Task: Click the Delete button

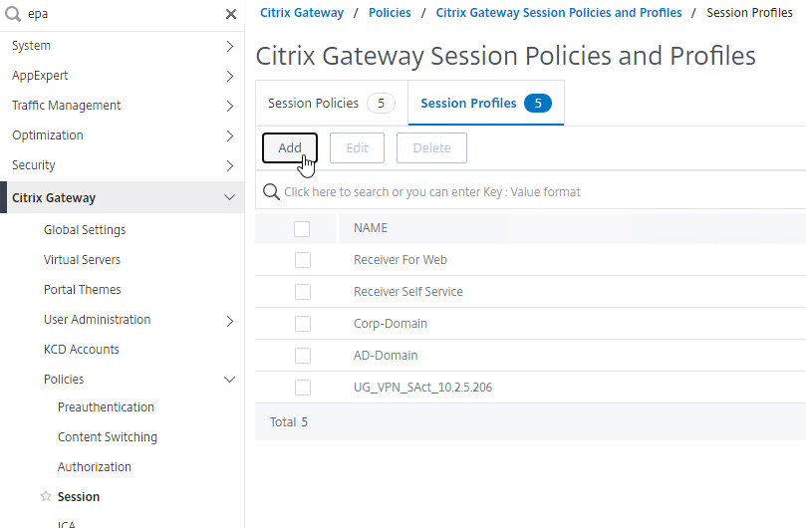Action: [x=431, y=148]
